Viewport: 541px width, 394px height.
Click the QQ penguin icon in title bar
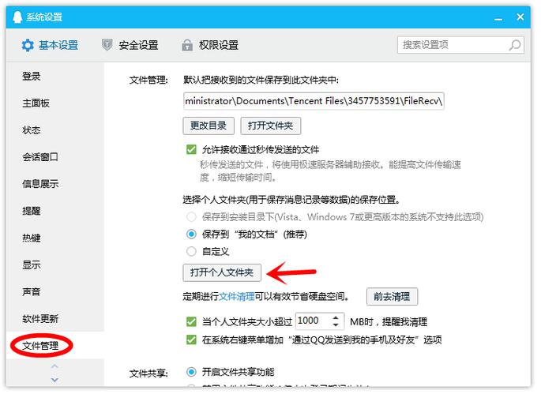point(17,17)
